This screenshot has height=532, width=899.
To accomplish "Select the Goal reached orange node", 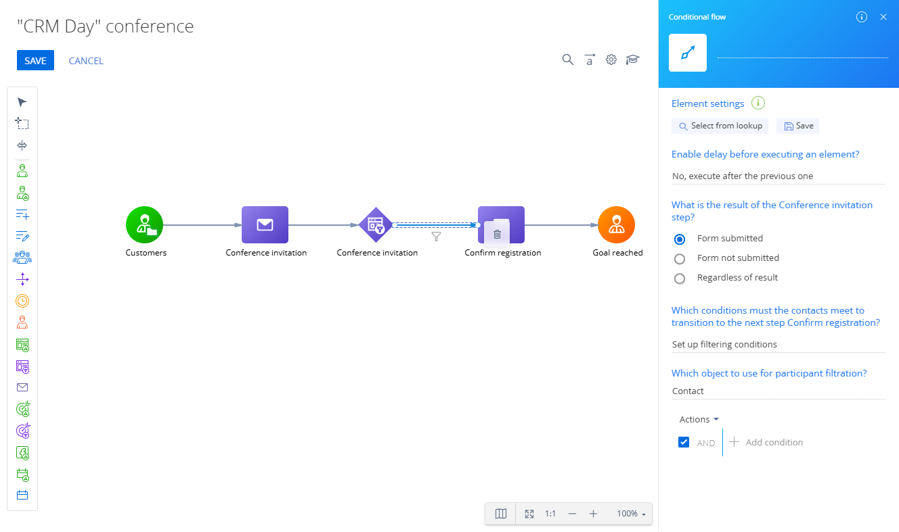I will click(x=616, y=224).
